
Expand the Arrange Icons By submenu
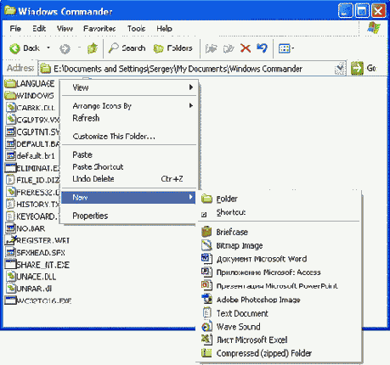pos(129,106)
